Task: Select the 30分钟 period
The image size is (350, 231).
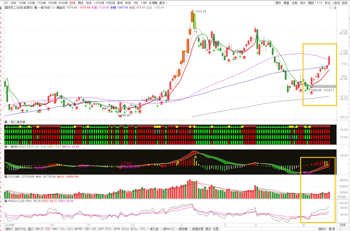Action: tap(52, 3)
